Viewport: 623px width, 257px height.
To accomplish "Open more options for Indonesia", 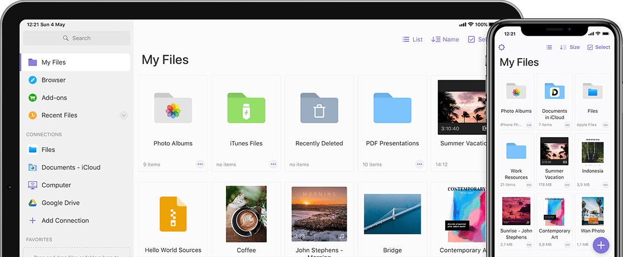I will click(606, 185).
